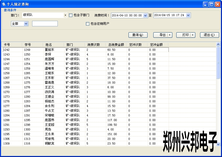Click the table's scroll down arrow
222x157 pixels.
[218, 144]
